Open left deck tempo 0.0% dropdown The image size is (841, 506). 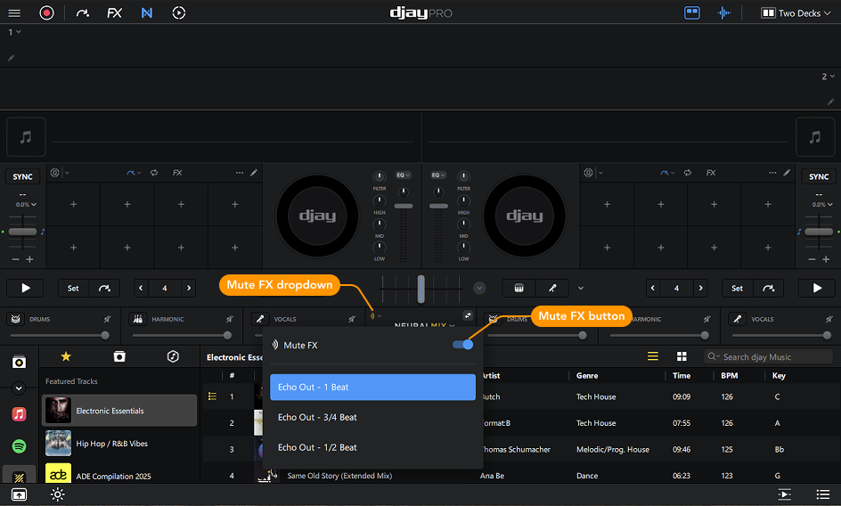[x=27, y=204]
